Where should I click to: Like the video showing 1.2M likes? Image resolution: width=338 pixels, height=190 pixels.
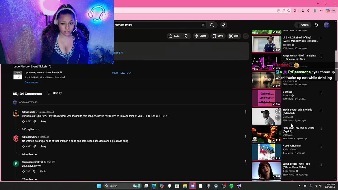click(174, 36)
